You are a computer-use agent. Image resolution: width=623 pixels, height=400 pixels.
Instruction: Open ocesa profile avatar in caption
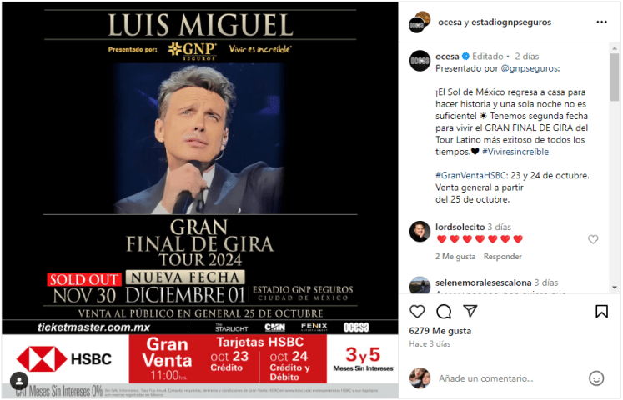click(420, 61)
